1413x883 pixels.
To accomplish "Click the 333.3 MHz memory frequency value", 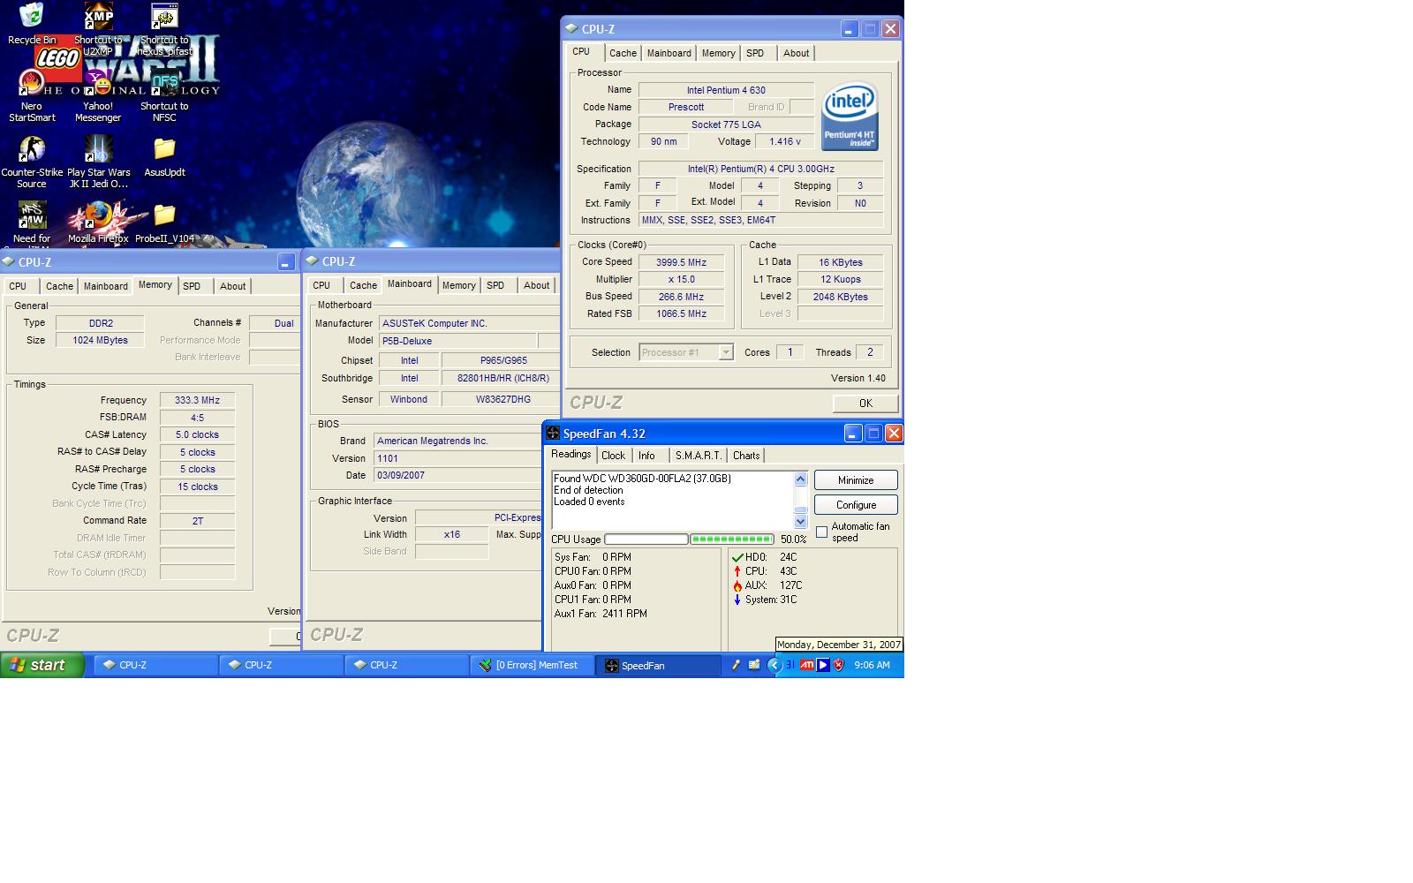I will (197, 400).
